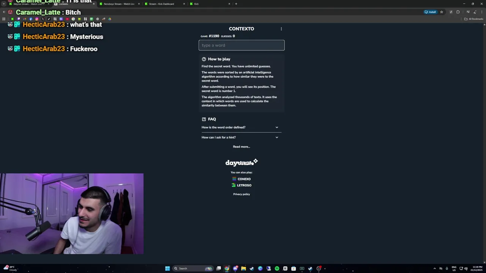Open CapCut from the taskbar
Viewport: 486px width, 273px height.
(285, 268)
